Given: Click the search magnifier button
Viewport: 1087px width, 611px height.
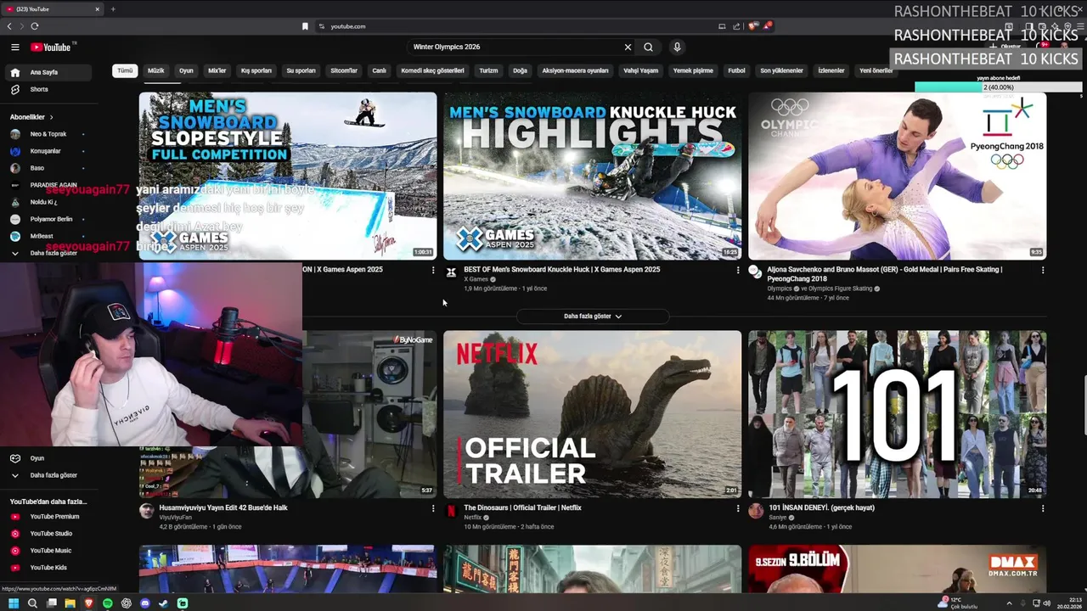Looking at the screenshot, I should pos(648,48).
